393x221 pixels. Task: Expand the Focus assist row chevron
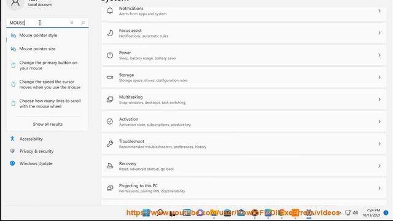pos(379,33)
